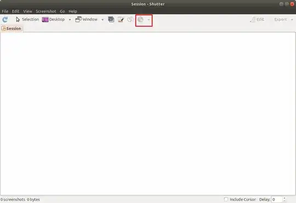Screen dimensions: 296x203
Task: Click the Redo last screenshot icon
Action: click(x=5, y=19)
